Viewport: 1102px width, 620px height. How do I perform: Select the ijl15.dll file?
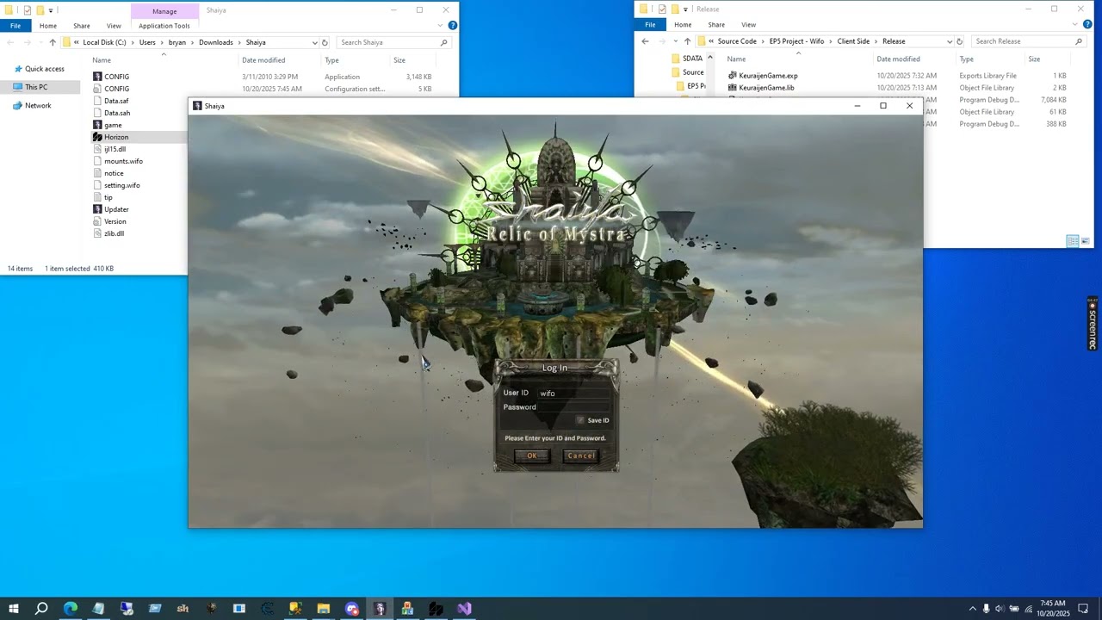(115, 149)
